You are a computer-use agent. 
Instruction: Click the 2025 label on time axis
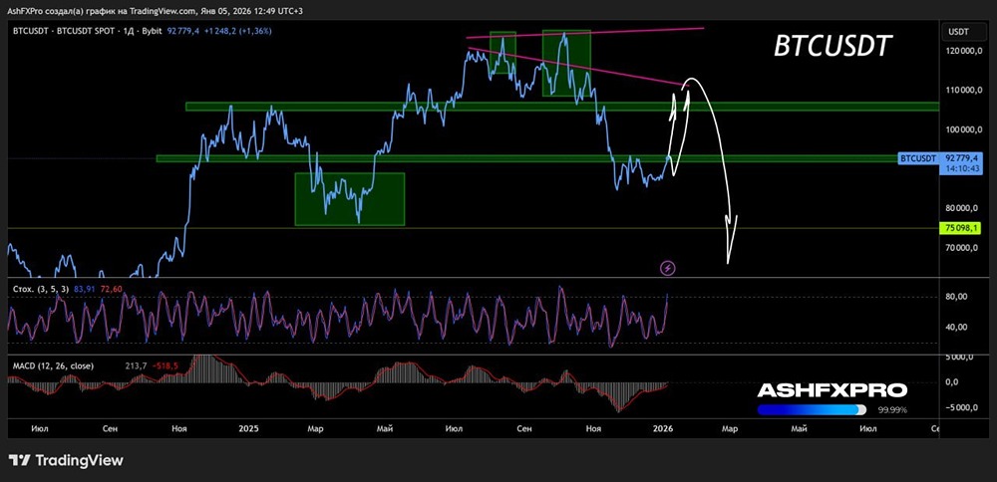click(x=248, y=428)
